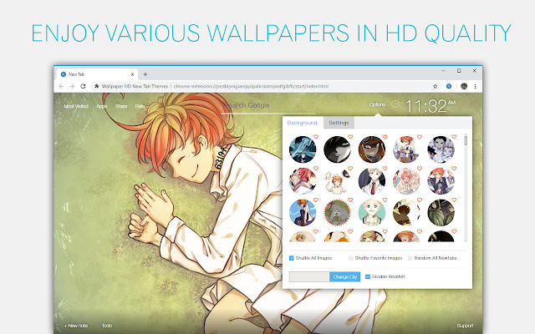The width and height of the screenshot is (535, 334).
Task: Choose the brown hat villain face thumbnail
Action: click(372, 149)
